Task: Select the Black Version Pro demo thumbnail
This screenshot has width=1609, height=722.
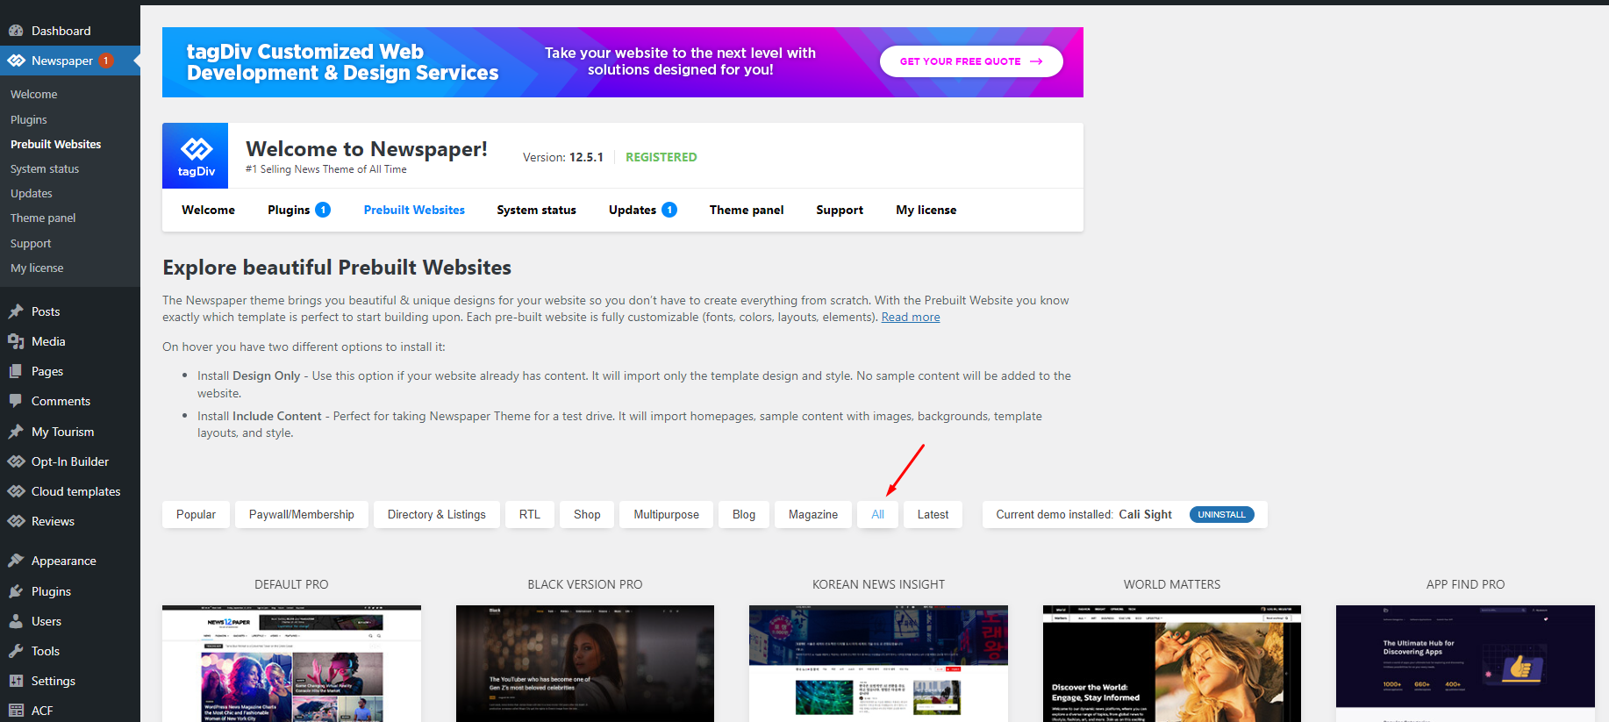Action: click(585, 663)
